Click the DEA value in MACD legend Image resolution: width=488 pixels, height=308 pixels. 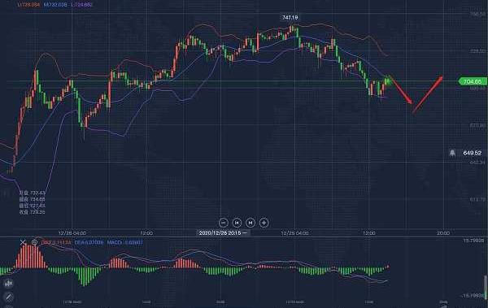coord(89,242)
